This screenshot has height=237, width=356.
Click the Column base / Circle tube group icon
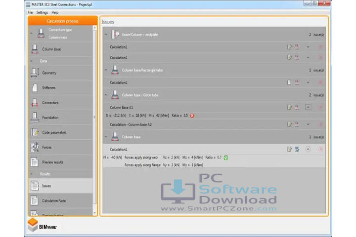tap(115, 95)
